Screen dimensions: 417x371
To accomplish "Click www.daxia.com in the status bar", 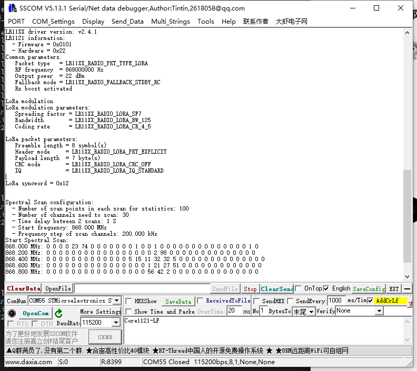I will pyautogui.click(x=28, y=362).
